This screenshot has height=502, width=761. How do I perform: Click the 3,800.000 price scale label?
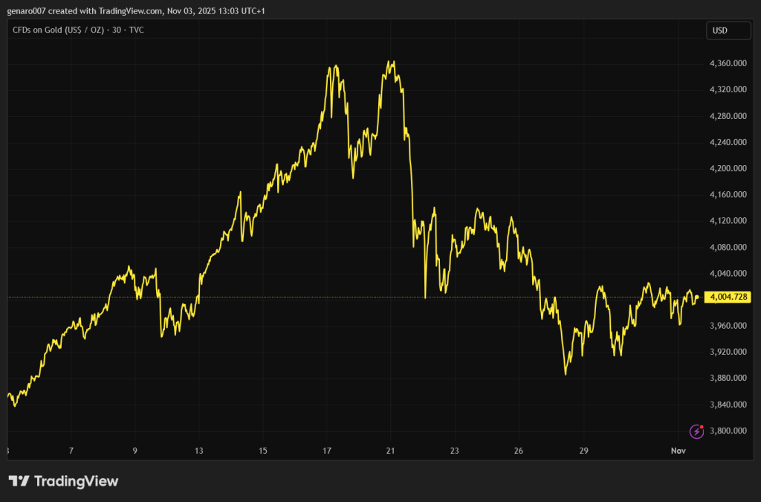(728, 431)
